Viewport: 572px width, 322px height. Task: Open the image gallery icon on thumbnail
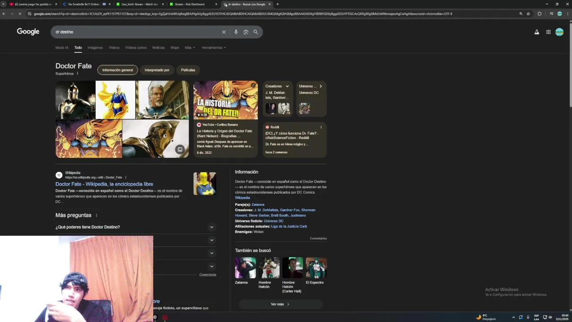180,150
